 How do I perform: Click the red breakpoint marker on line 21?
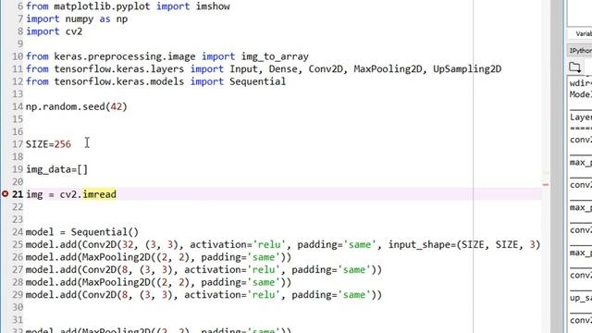tap(5, 194)
